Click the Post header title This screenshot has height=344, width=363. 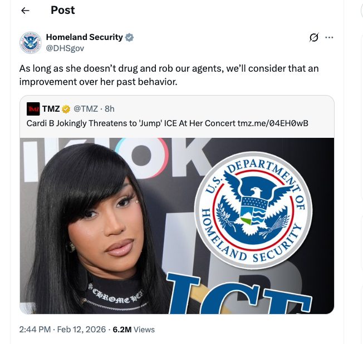[x=63, y=10]
